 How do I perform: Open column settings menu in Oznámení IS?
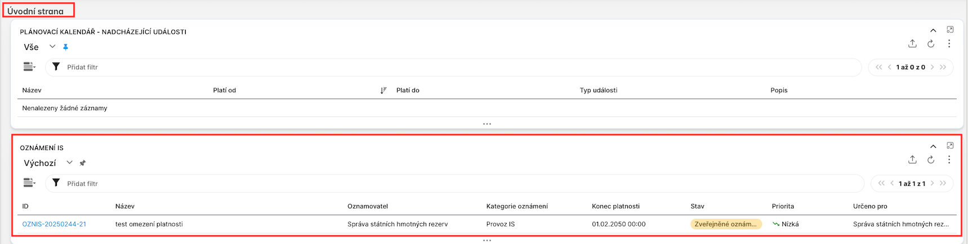click(29, 183)
